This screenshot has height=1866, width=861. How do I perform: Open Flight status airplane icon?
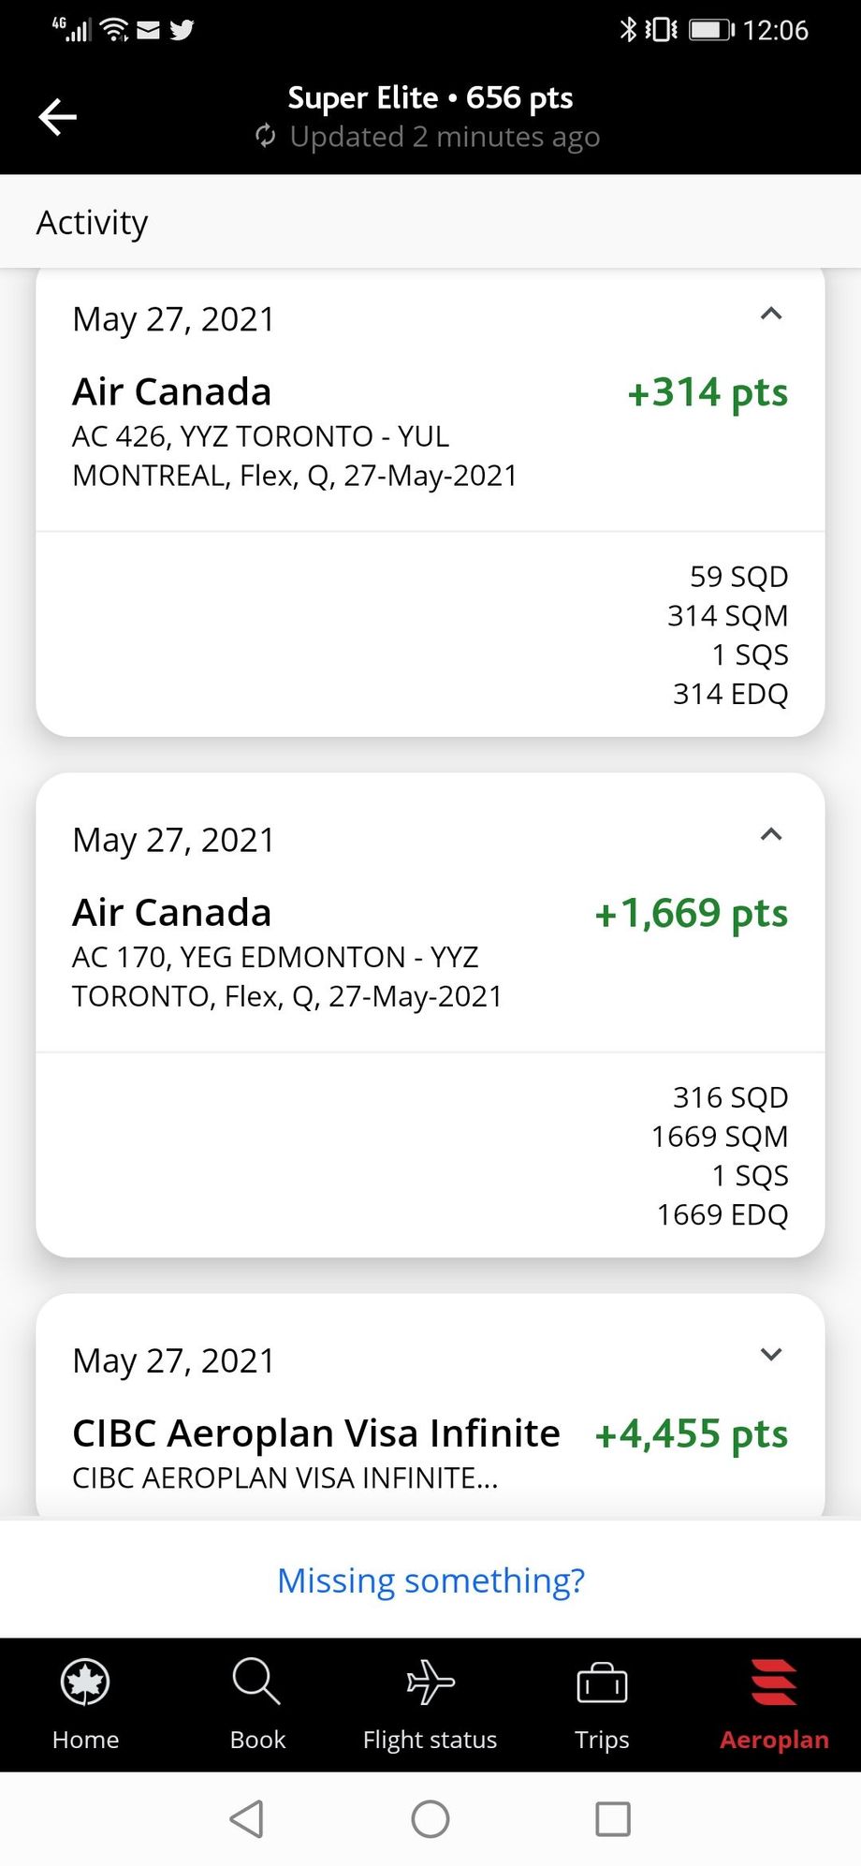[430, 1682]
